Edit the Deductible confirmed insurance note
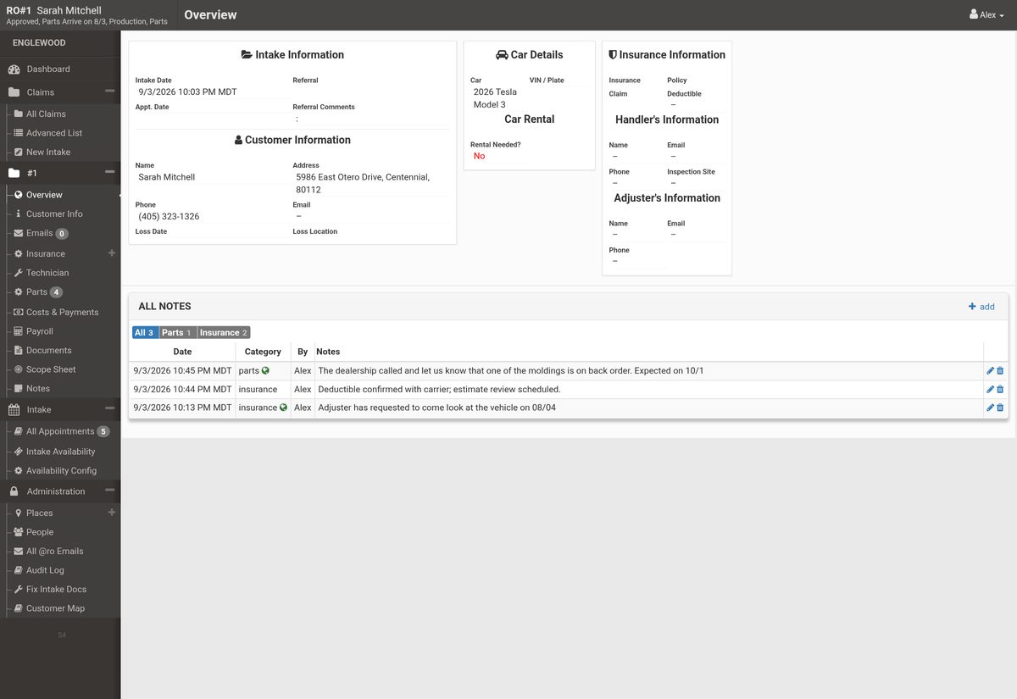Viewport: 1017px width, 699px height. coord(990,390)
